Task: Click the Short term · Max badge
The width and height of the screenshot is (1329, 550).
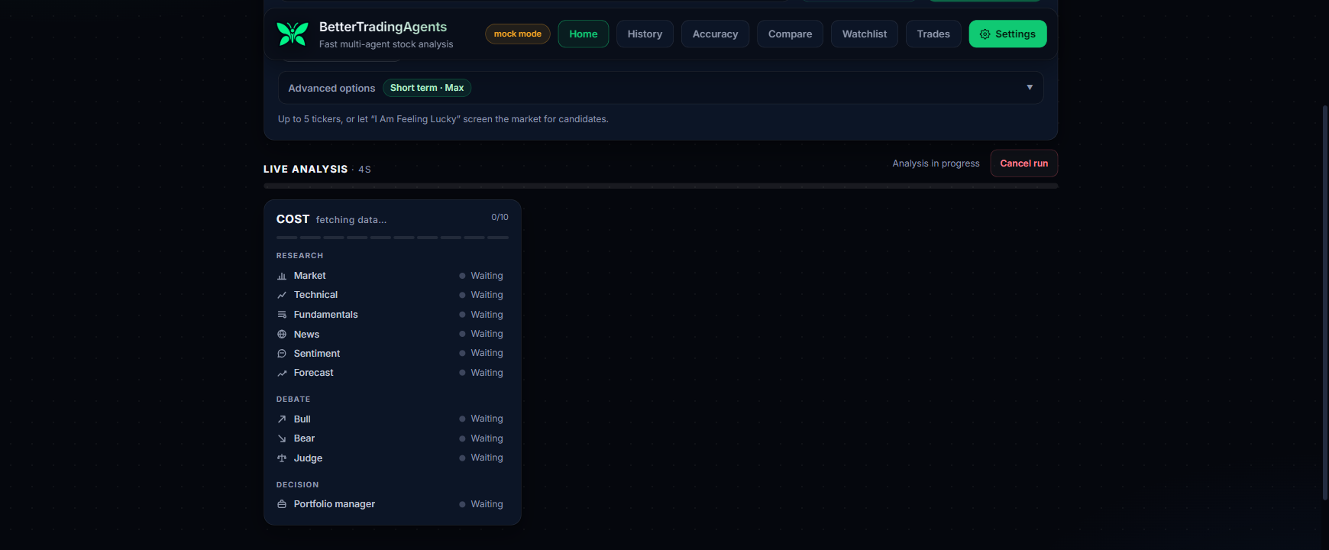Action: 427,88
